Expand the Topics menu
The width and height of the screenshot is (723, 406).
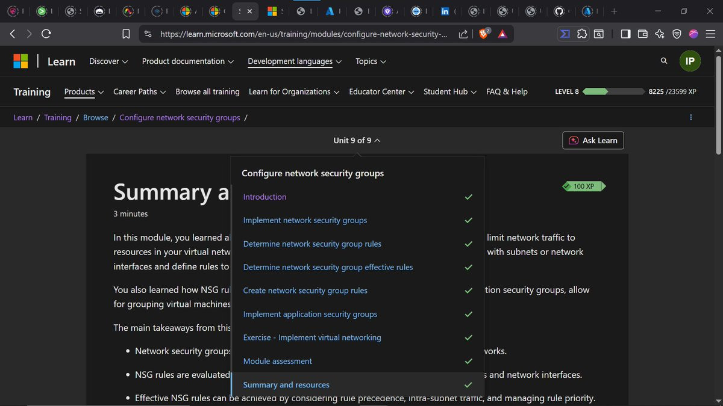click(x=371, y=61)
